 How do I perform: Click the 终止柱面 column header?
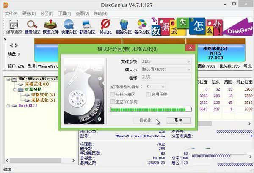(244, 82)
